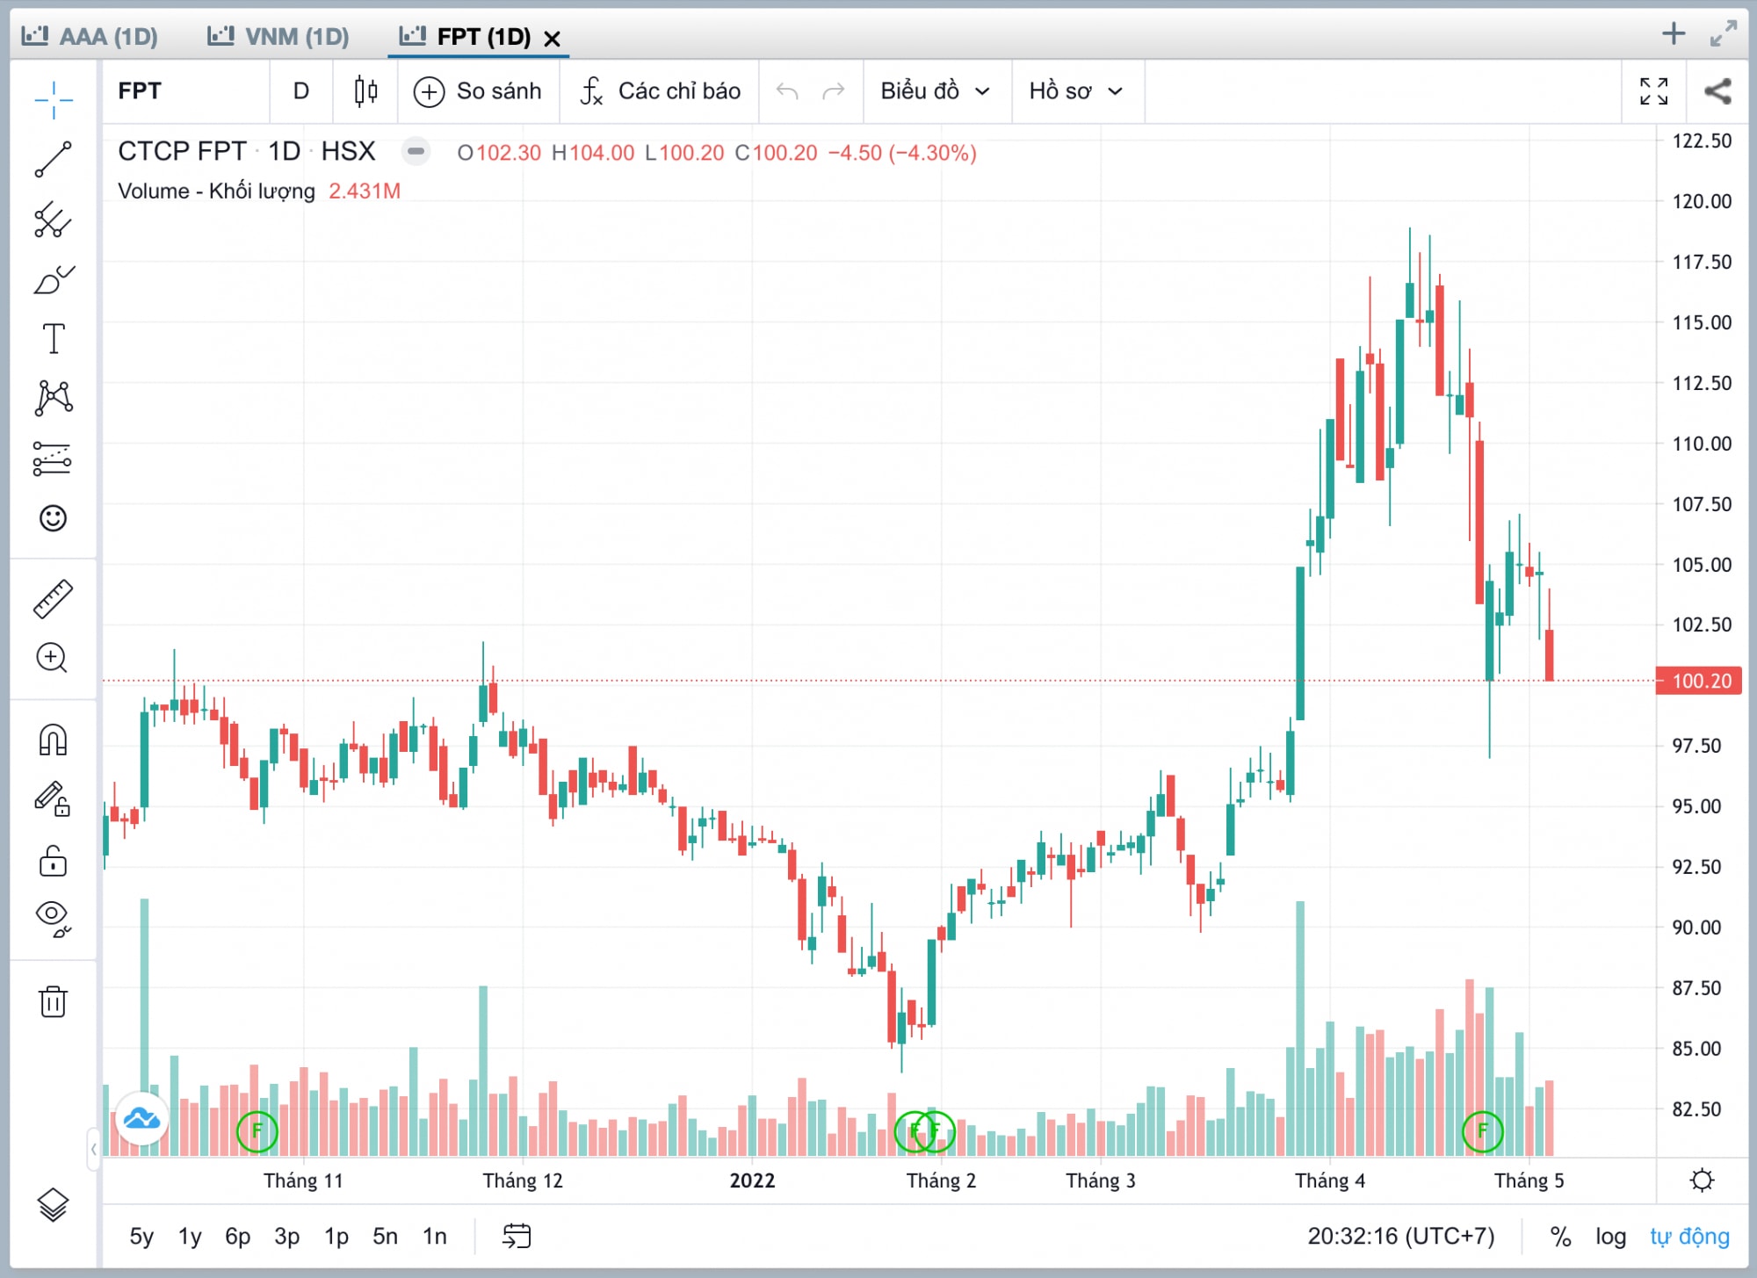The image size is (1757, 1278).
Task: Toggle log scale mode
Action: [x=1610, y=1237]
